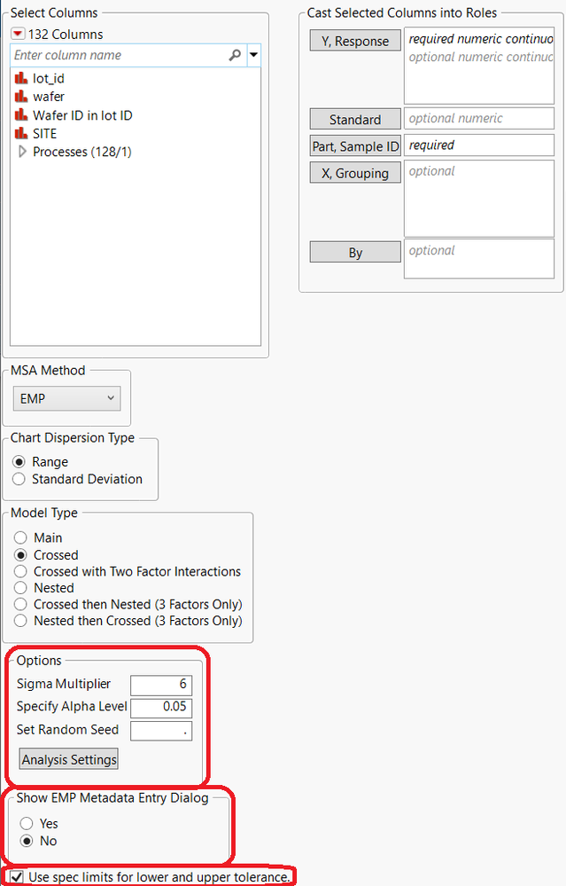Assign column to Standard role
Image resolution: width=566 pixels, height=886 pixels.
click(355, 119)
